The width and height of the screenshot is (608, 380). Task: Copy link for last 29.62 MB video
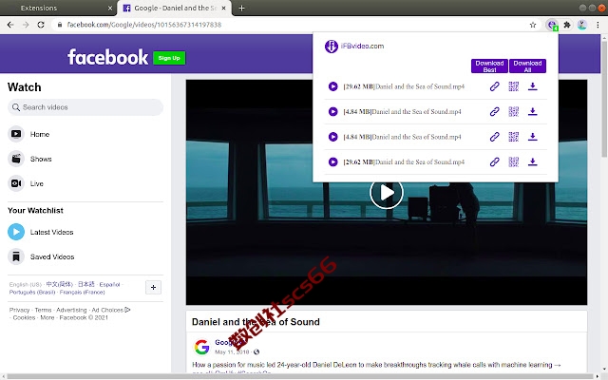[x=494, y=161]
